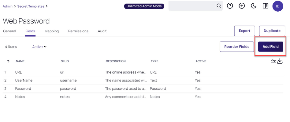Open the Permissions tab
The height and width of the screenshot is (122, 290).
(78, 31)
